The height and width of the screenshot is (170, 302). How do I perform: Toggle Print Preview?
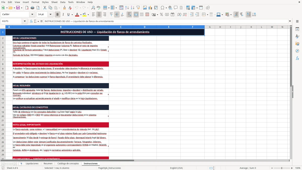(38, 8)
